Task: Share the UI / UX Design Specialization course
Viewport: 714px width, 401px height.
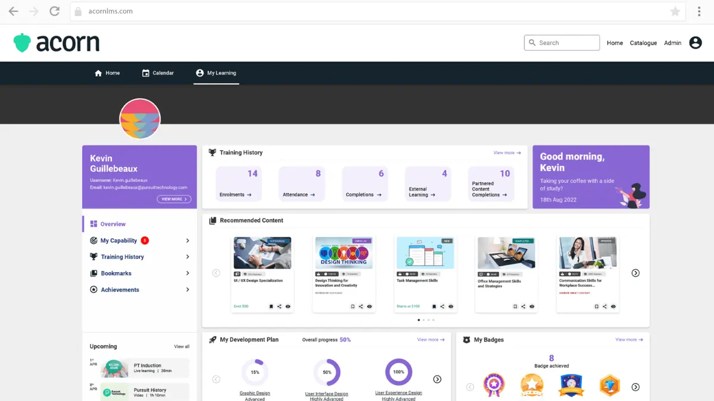Action: (280, 307)
